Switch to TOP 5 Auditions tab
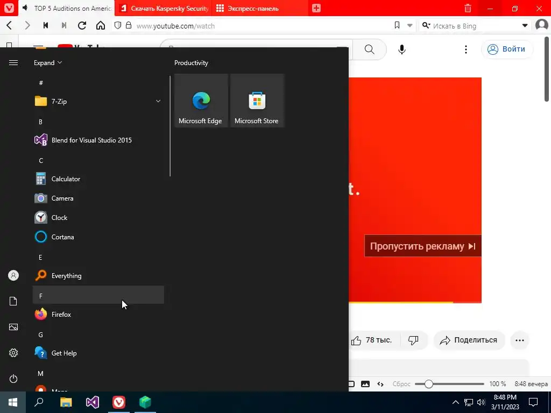This screenshot has width=551, height=413. tap(67, 8)
